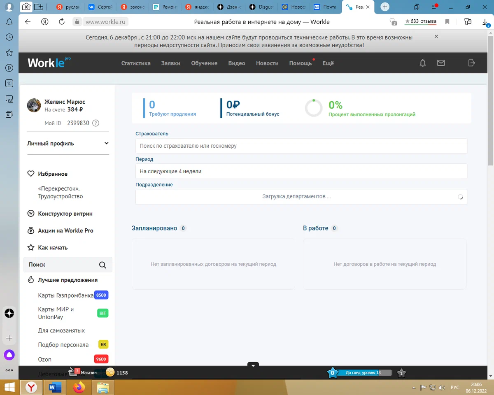Click the gray level 1 star

(x=401, y=373)
